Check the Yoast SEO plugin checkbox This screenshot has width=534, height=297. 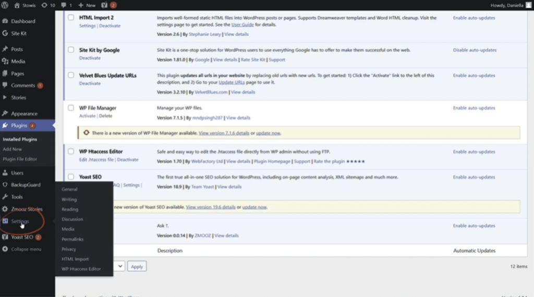point(71,176)
